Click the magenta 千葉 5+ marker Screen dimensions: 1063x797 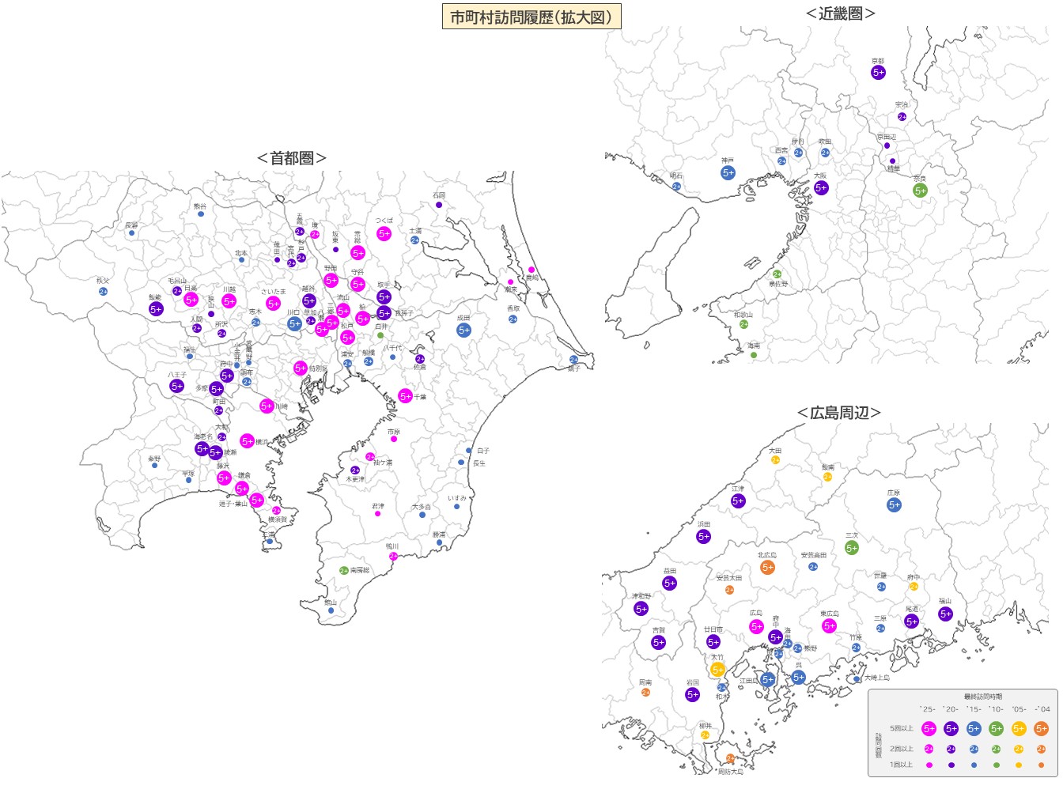tap(406, 396)
